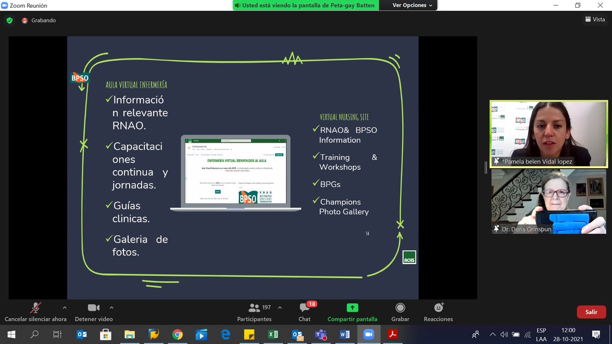Click the participant count 197
Screen dimensions: 612x344
click(267, 307)
